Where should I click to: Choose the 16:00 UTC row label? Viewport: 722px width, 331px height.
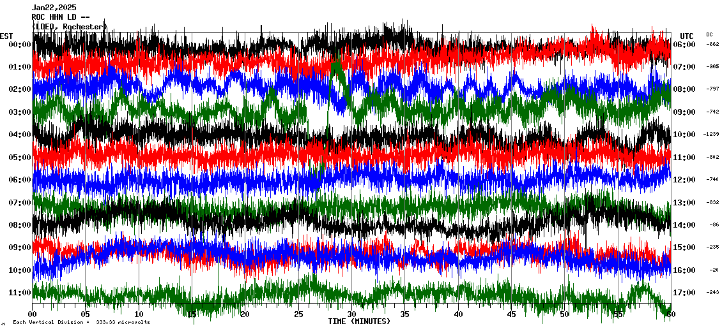[684, 270]
